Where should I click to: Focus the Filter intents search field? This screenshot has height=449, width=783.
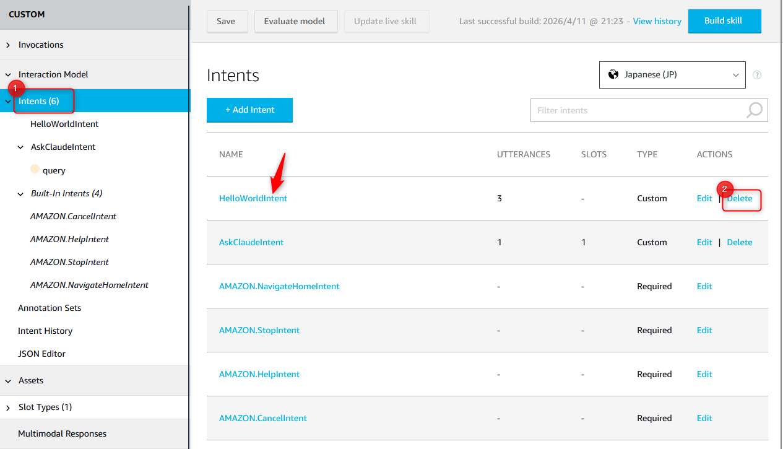[638, 110]
